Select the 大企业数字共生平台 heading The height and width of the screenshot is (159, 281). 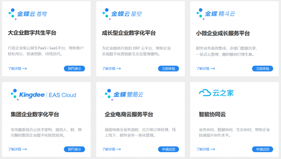coord(32,33)
